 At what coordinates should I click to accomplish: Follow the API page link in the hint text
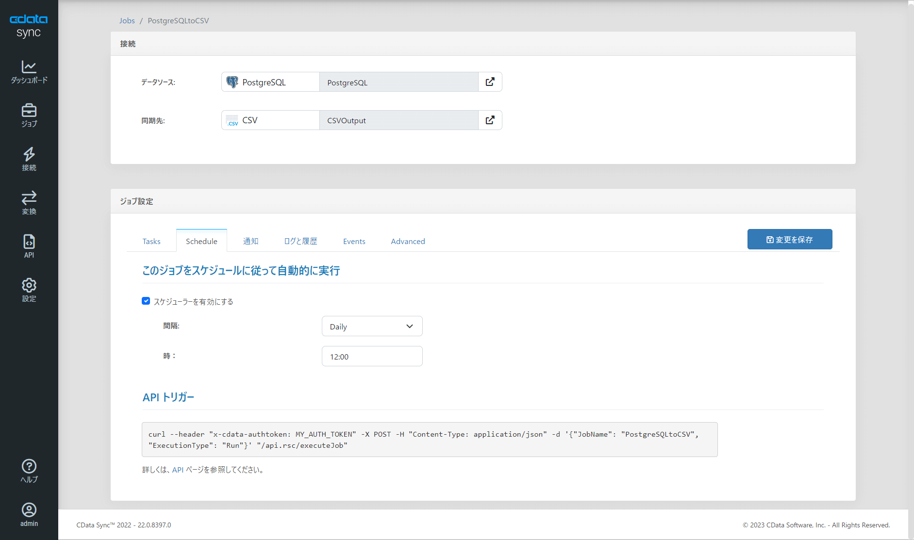tap(178, 470)
